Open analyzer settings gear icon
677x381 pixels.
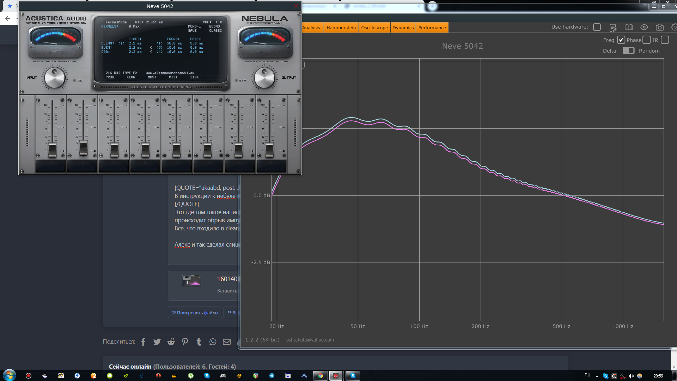click(674, 27)
